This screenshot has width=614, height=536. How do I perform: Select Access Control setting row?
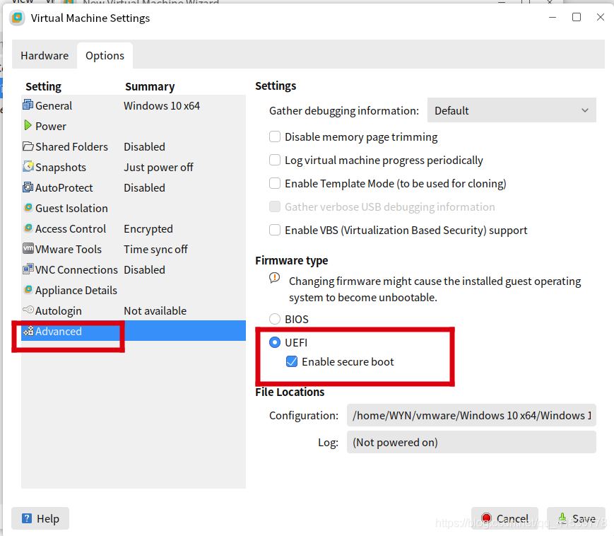pos(134,228)
